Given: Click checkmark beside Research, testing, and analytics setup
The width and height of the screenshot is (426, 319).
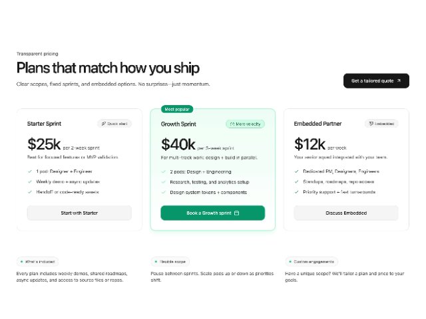Looking at the screenshot, I should (164, 181).
